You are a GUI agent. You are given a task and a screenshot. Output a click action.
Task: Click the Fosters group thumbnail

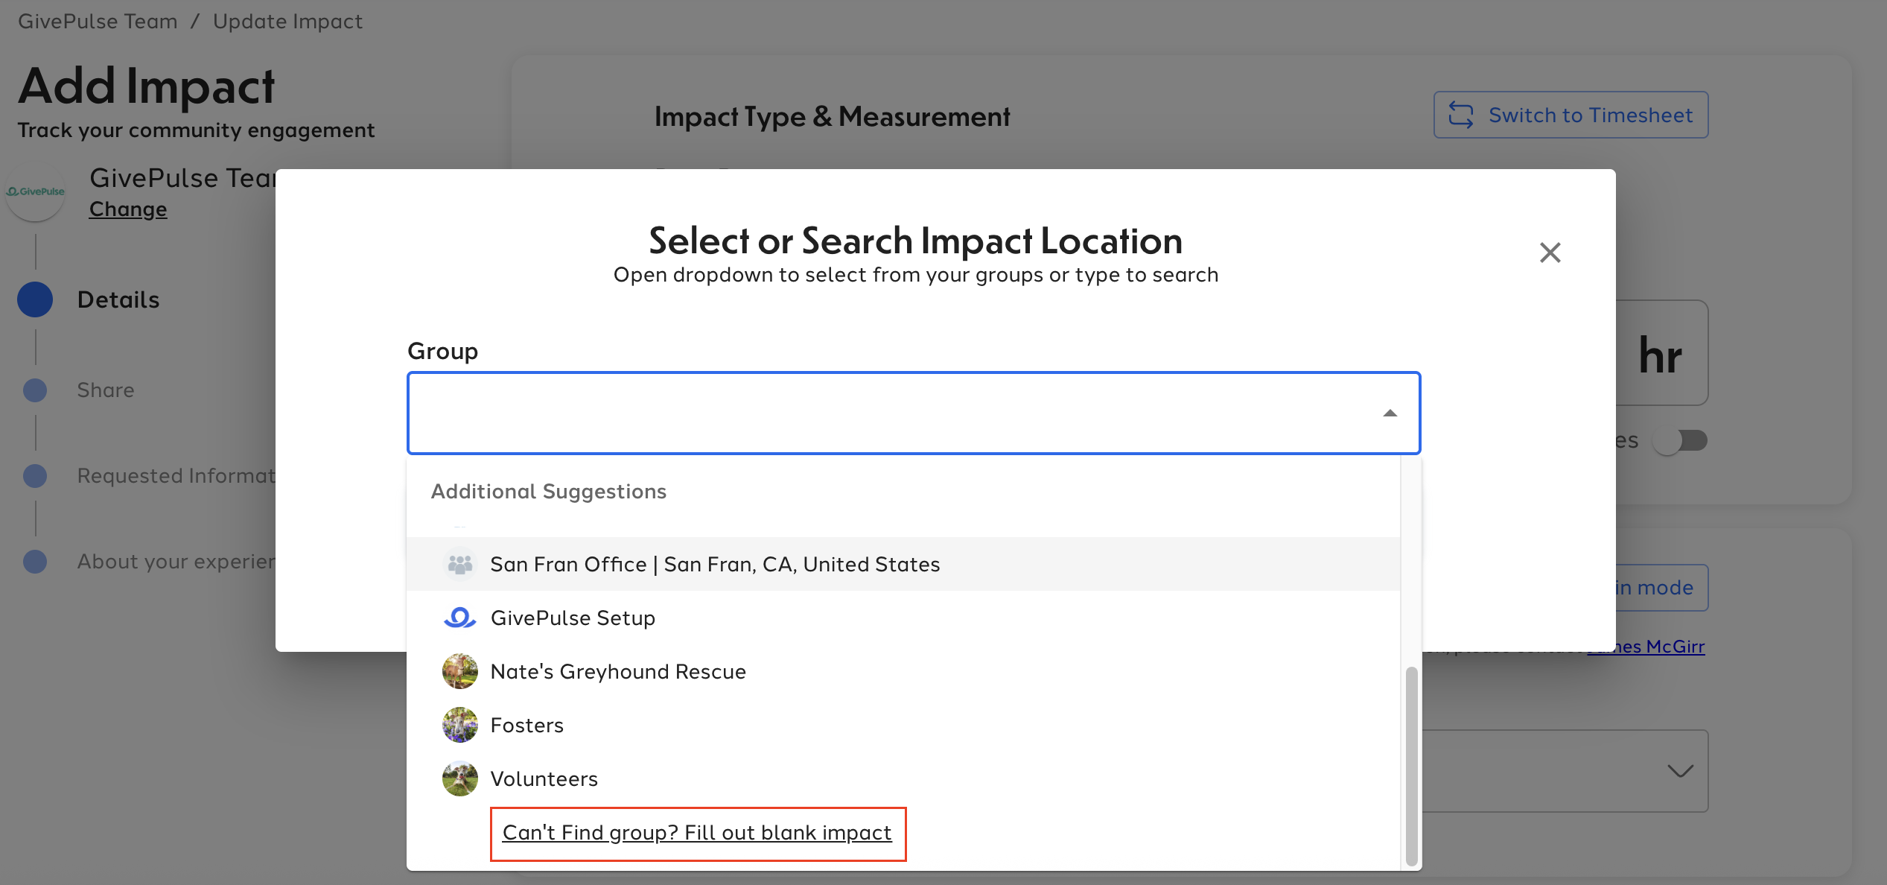460,725
